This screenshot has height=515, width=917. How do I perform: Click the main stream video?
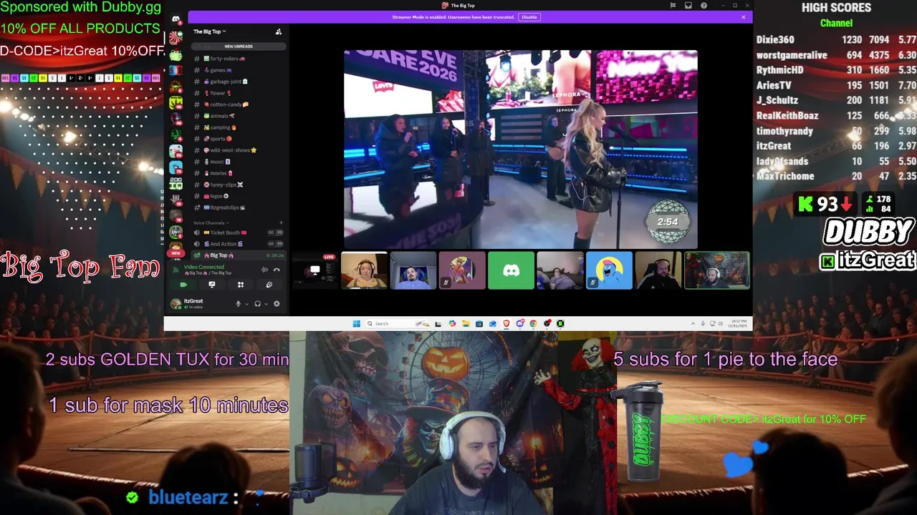pos(521,149)
